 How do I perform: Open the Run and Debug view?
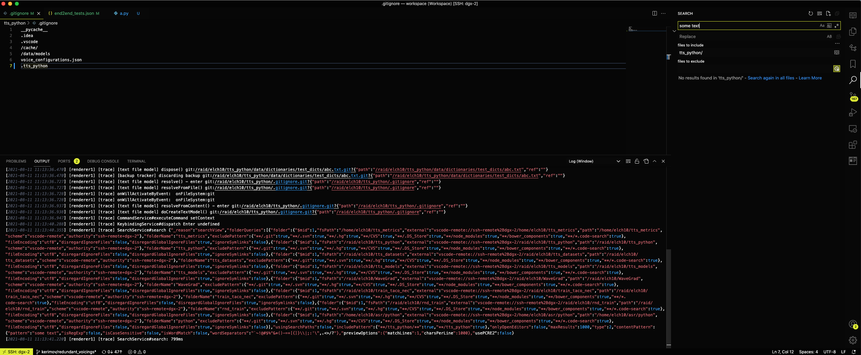point(853,112)
